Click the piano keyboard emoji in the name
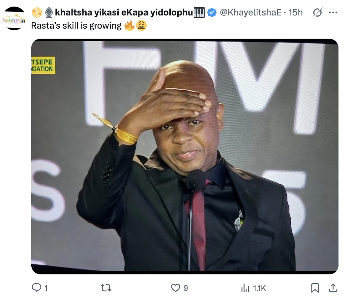348x296 pixels. (199, 13)
